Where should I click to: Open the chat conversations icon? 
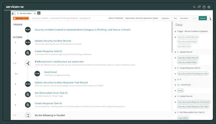199,7
